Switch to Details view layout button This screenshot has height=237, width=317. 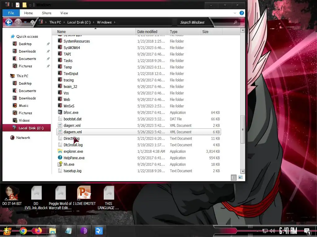click(234, 177)
